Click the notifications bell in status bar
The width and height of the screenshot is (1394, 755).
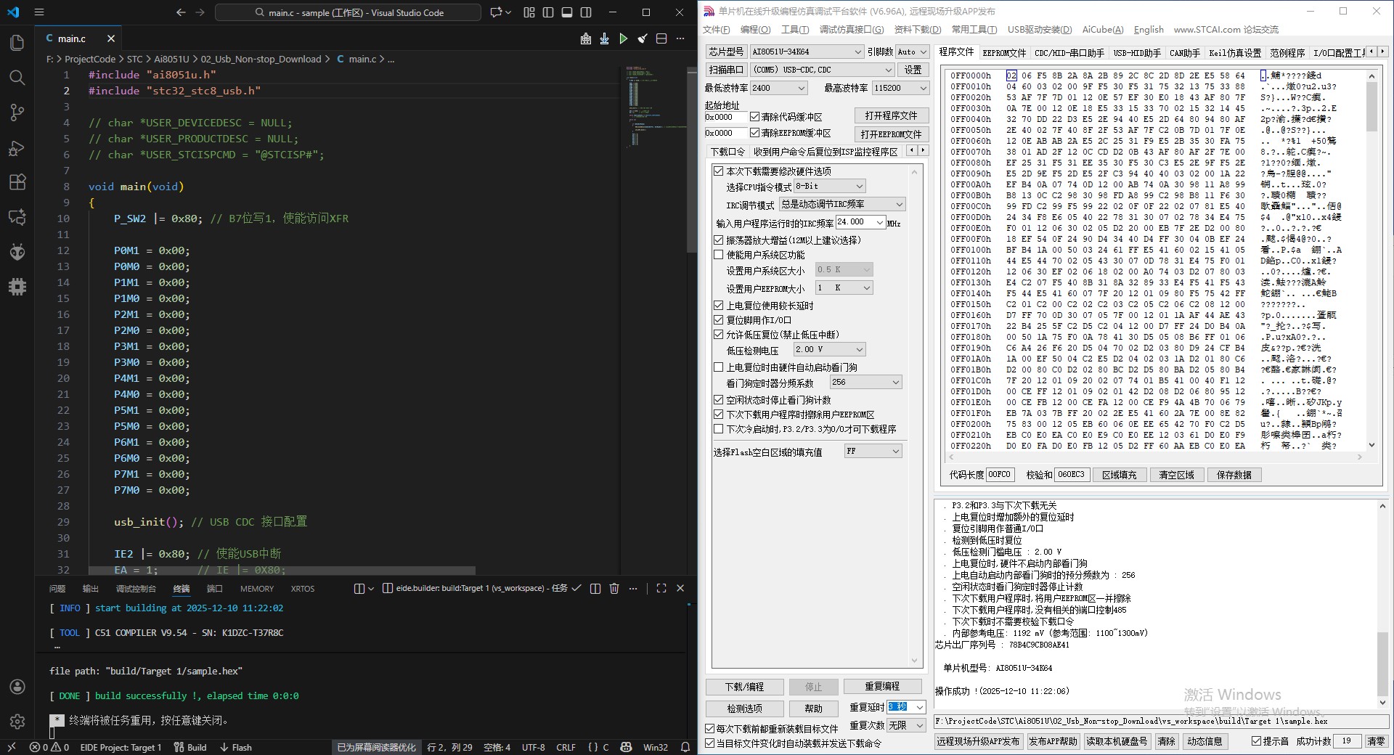coord(685,747)
